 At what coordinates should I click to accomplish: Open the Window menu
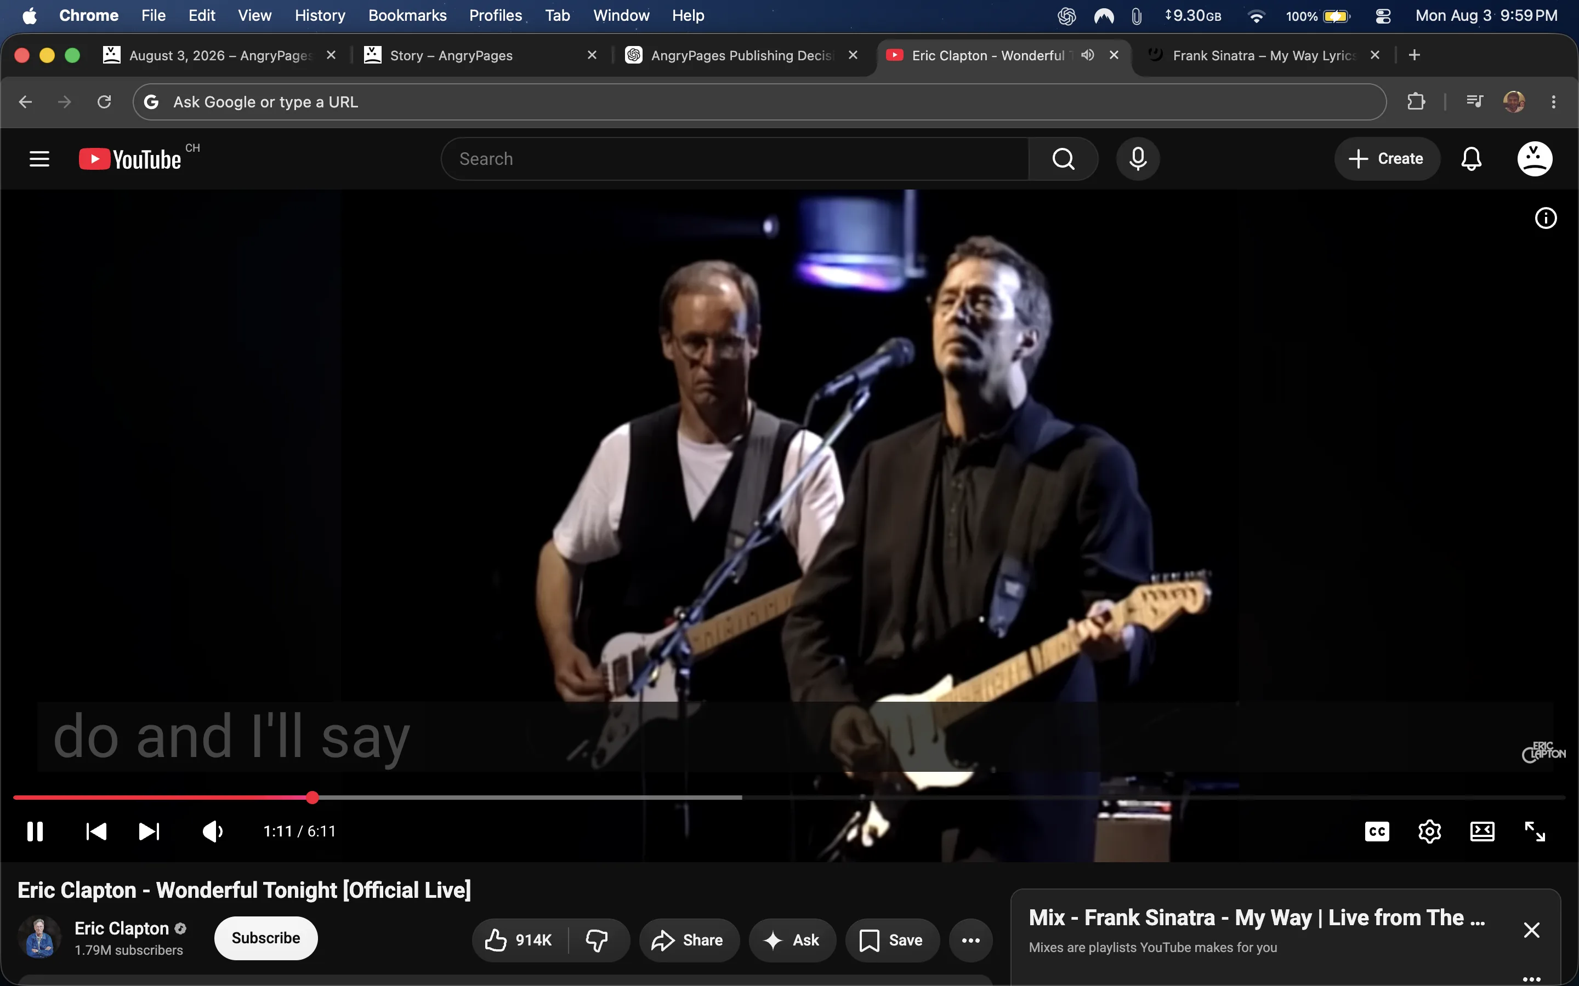(x=621, y=16)
